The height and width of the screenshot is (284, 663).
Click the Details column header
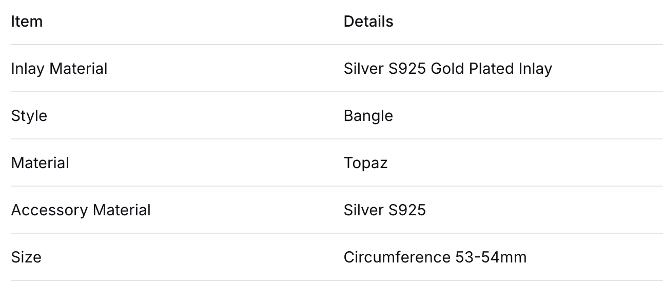coord(368,22)
